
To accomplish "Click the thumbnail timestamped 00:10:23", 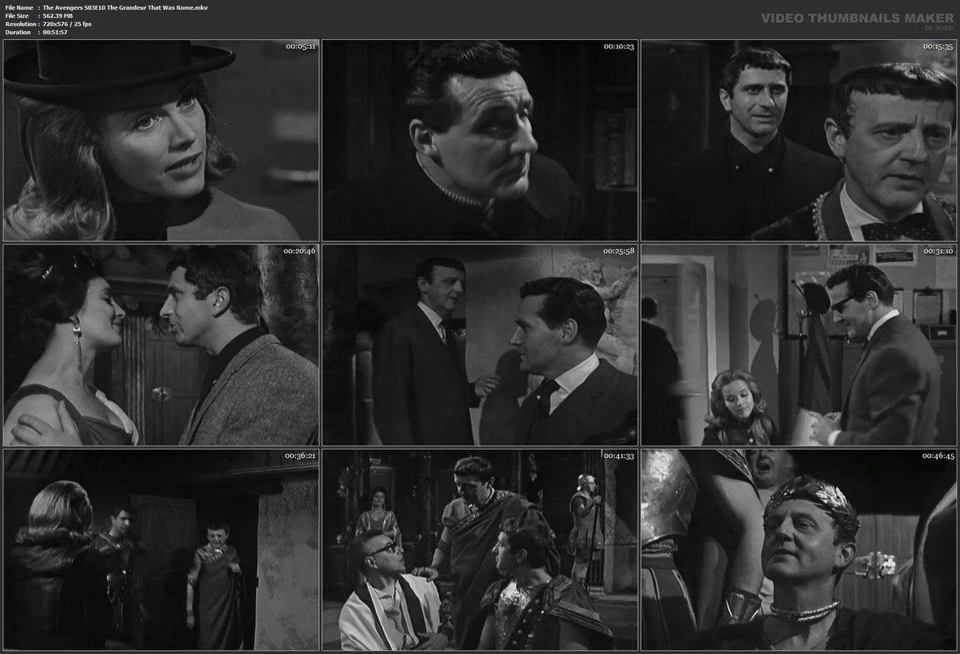I will coord(480,141).
